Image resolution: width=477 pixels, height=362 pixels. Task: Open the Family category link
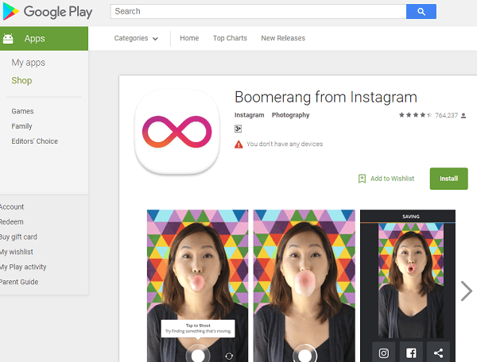pyautogui.click(x=21, y=126)
